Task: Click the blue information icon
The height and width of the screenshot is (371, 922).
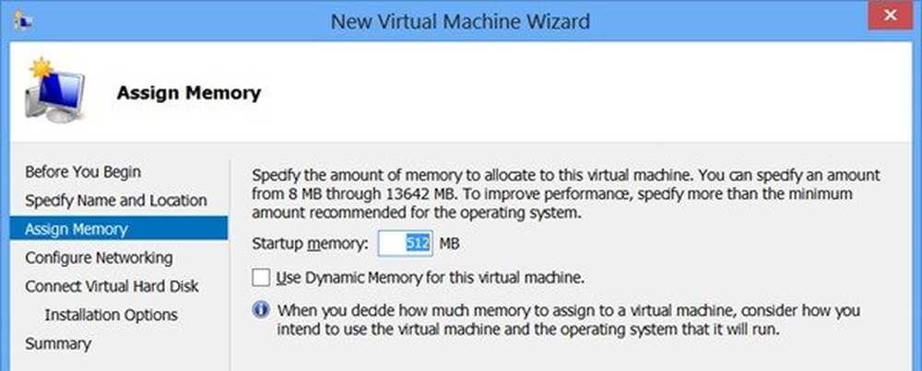Action: tap(261, 309)
